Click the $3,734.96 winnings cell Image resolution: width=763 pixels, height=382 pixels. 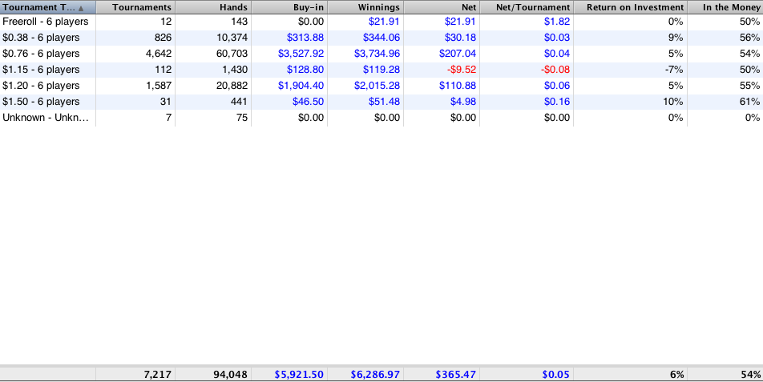[x=377, y=54]
